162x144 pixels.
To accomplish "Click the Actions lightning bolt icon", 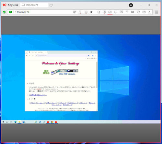I will click(x=127, y=12).
